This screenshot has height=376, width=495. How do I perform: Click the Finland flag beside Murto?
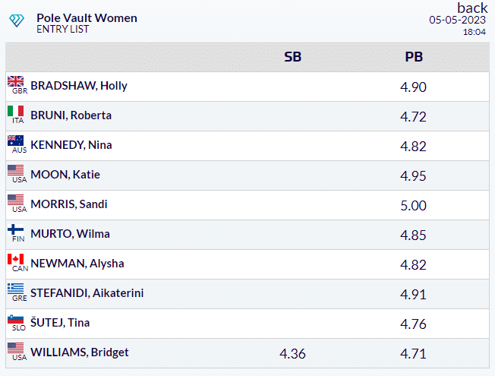pos(15,229)
